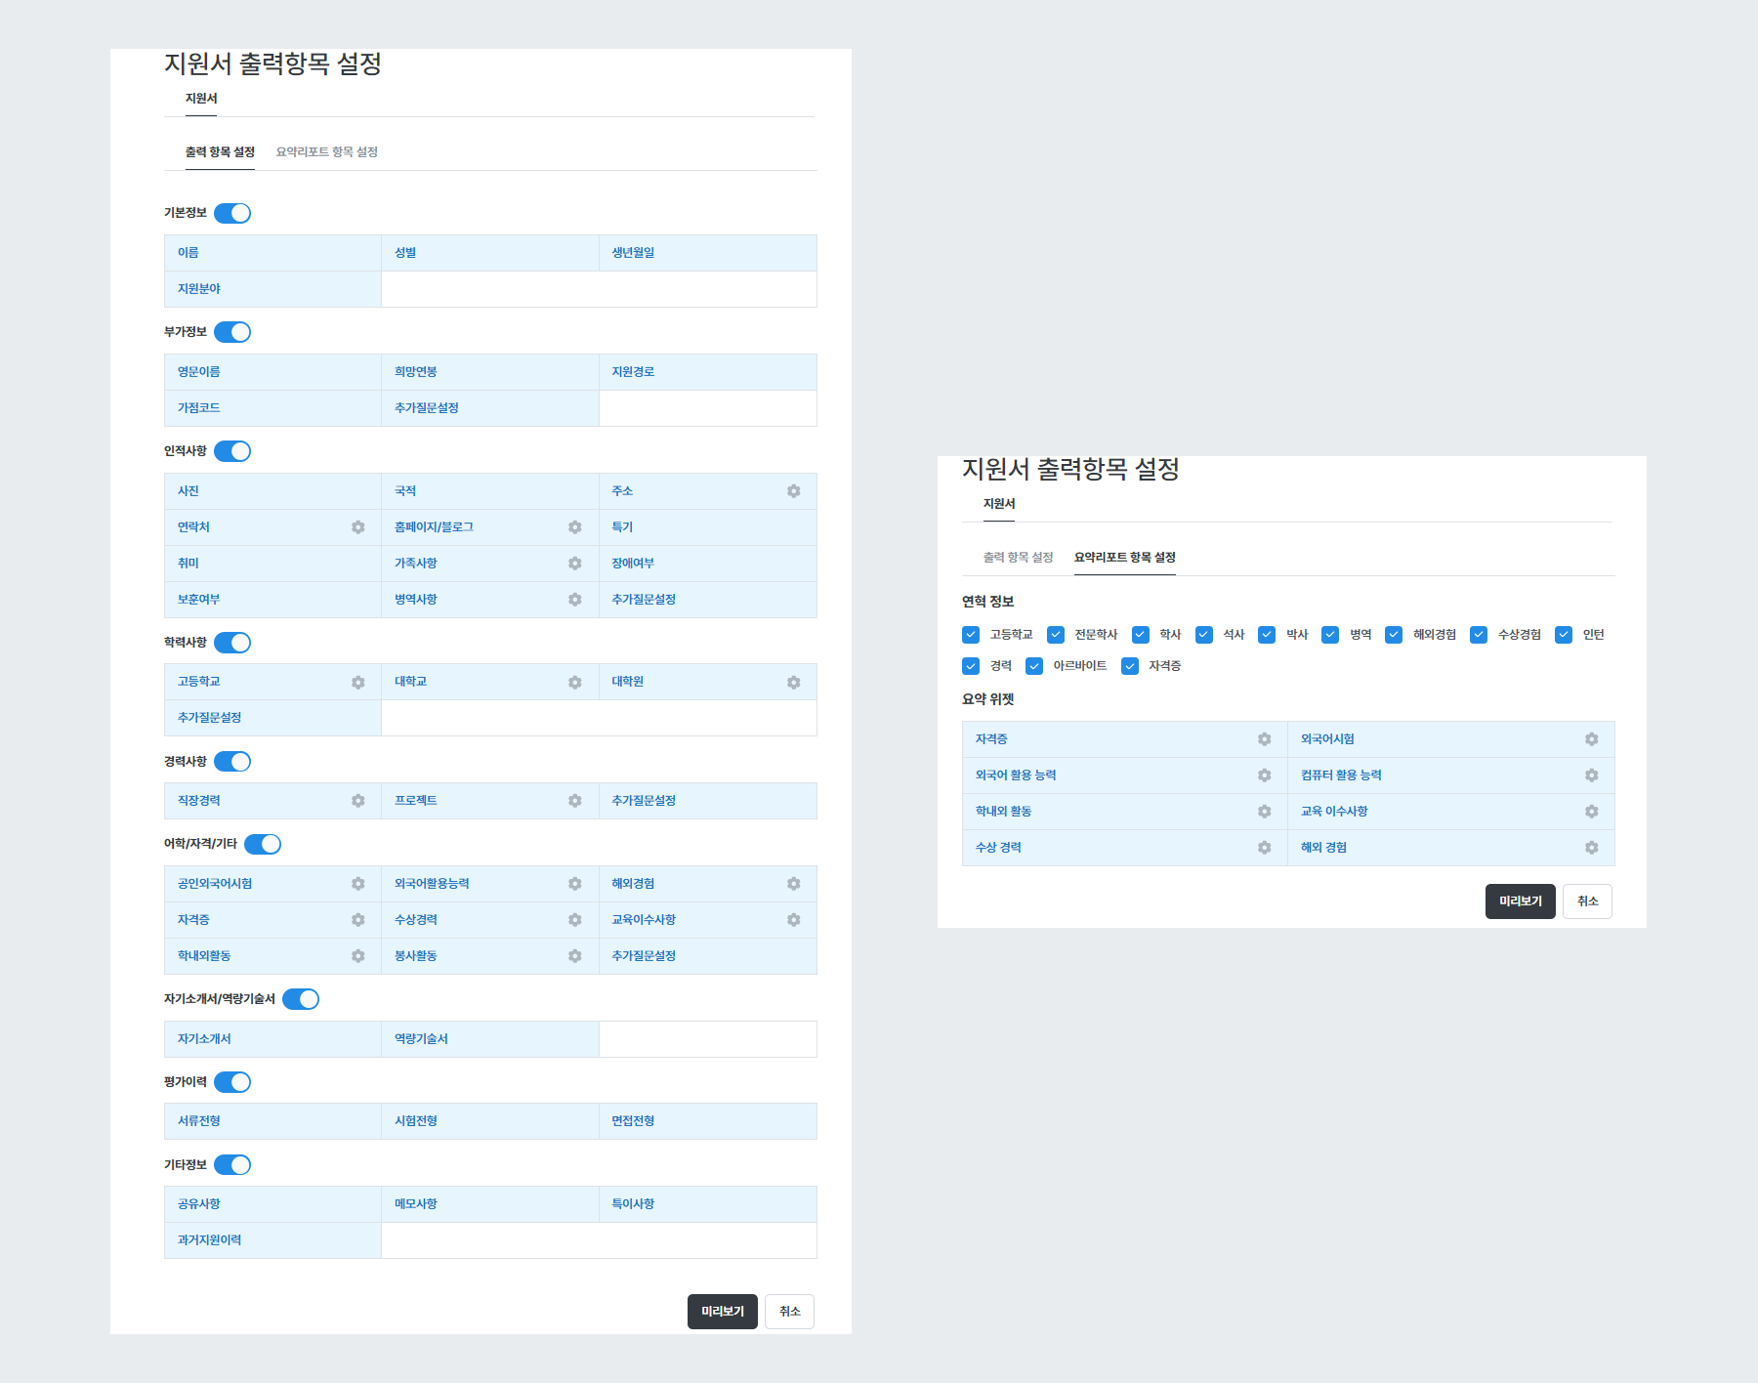Toggle the 자기소개서/역량기술서 switch
Screen dimensions: 1758x1383
[x=301, y=999]
